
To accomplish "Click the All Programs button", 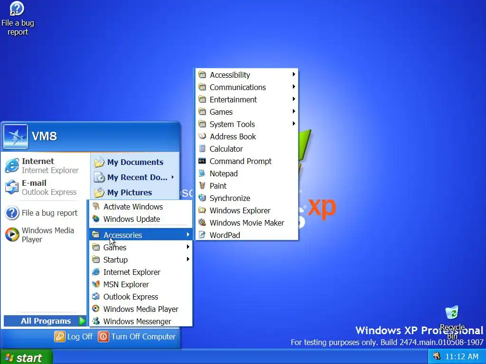I will [x=45, y=321].
